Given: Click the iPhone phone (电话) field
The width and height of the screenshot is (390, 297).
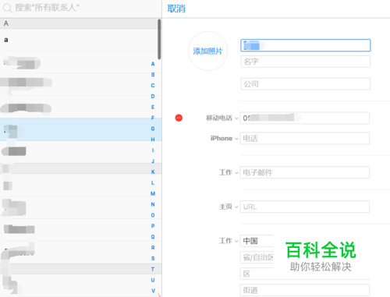Looking at the screenshot, I should (305, 139).
